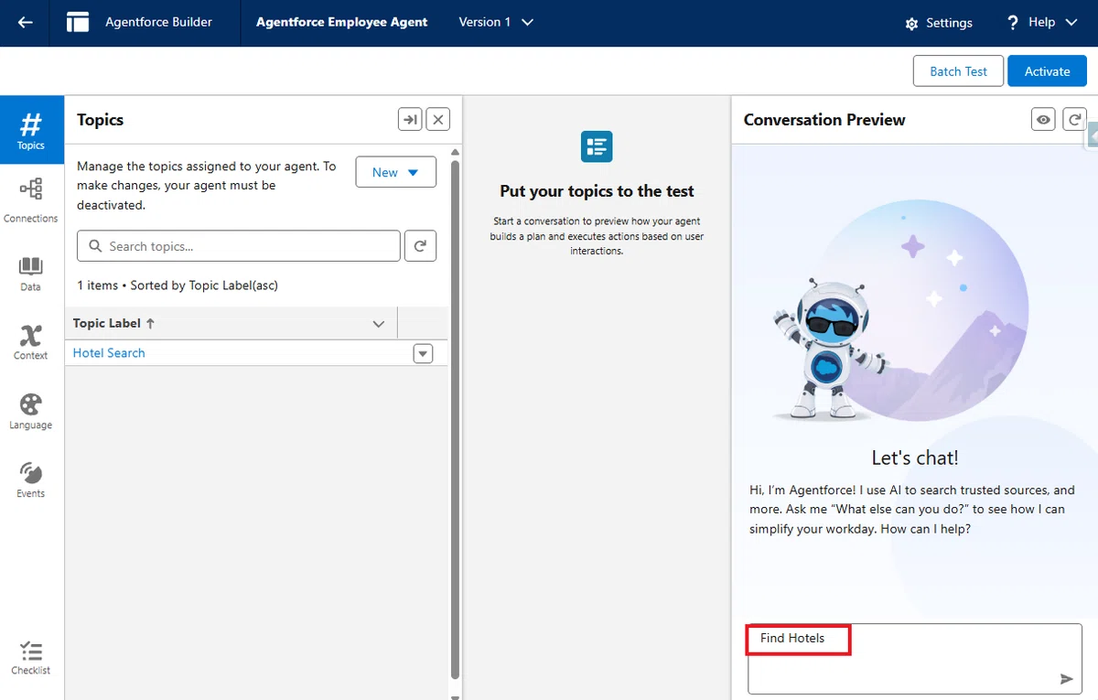Screen dimensions: 1098x700
Task: Open the Hotel Search topic link
Action: (109, 352)
